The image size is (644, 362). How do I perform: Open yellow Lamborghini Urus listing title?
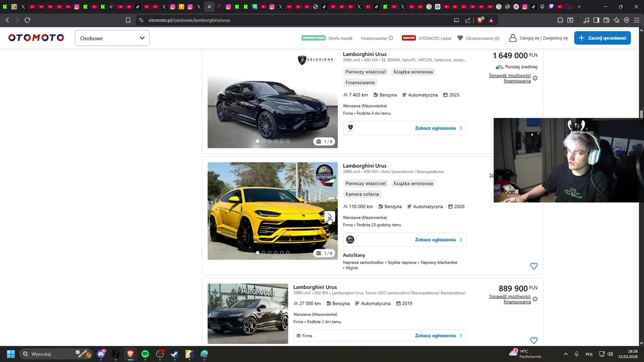pyautogui.click(x=365, y=166)
